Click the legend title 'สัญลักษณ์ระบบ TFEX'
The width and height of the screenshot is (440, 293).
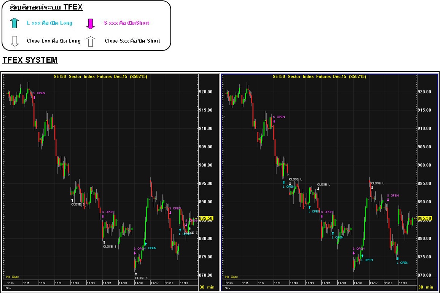pyautogui.click(x=46, y=7)
